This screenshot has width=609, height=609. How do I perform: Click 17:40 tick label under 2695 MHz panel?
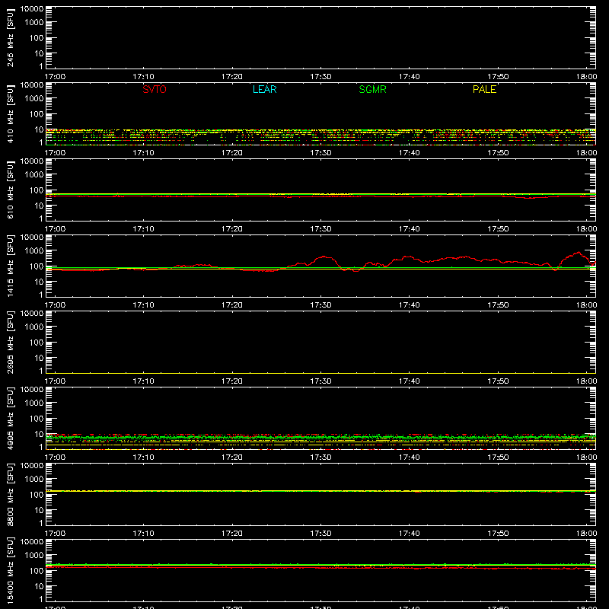pyautogui.click(x=410, y=381)
